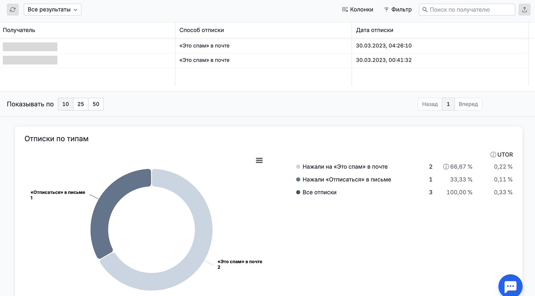Viewport: 535px width, 296px height.
Task: Click the refresh results icon
Action: coord(13,10)
